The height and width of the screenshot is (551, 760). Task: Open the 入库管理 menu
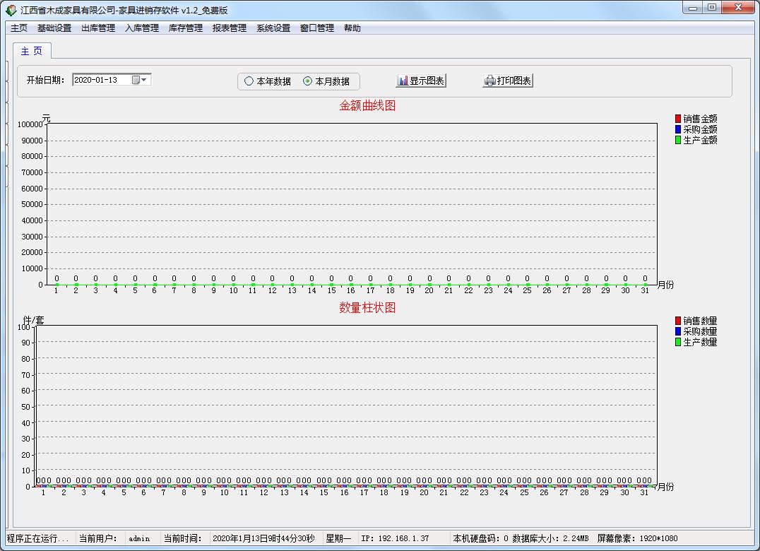pos(142,28)
